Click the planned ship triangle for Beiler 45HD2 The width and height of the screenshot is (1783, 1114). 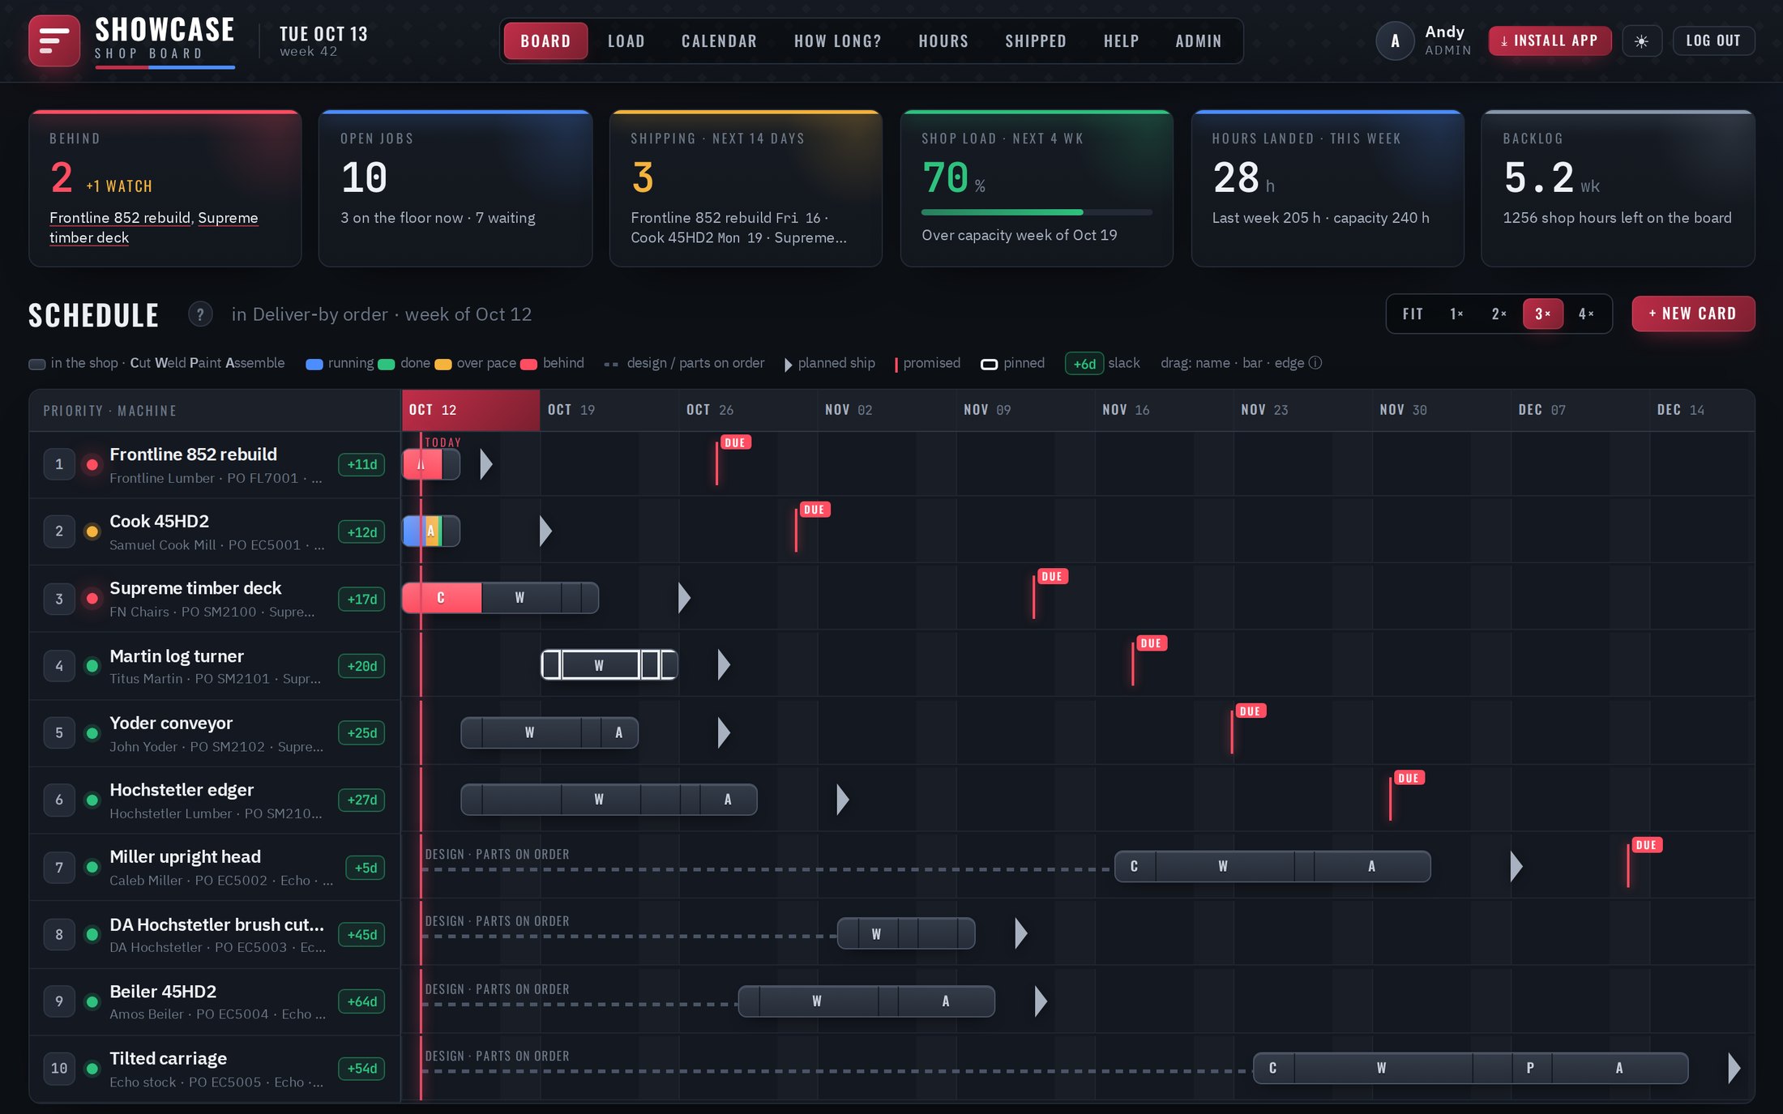[1041, 1001]
